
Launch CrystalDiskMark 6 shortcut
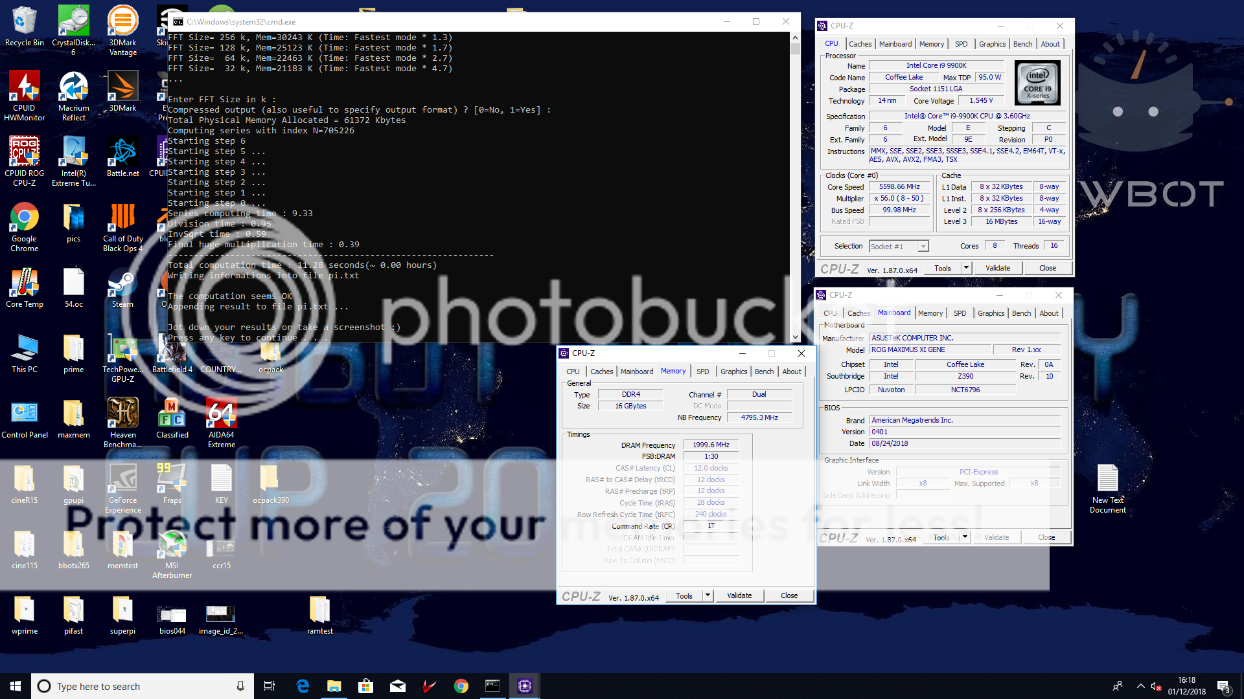pyautogui.click(x=73, y=30)
